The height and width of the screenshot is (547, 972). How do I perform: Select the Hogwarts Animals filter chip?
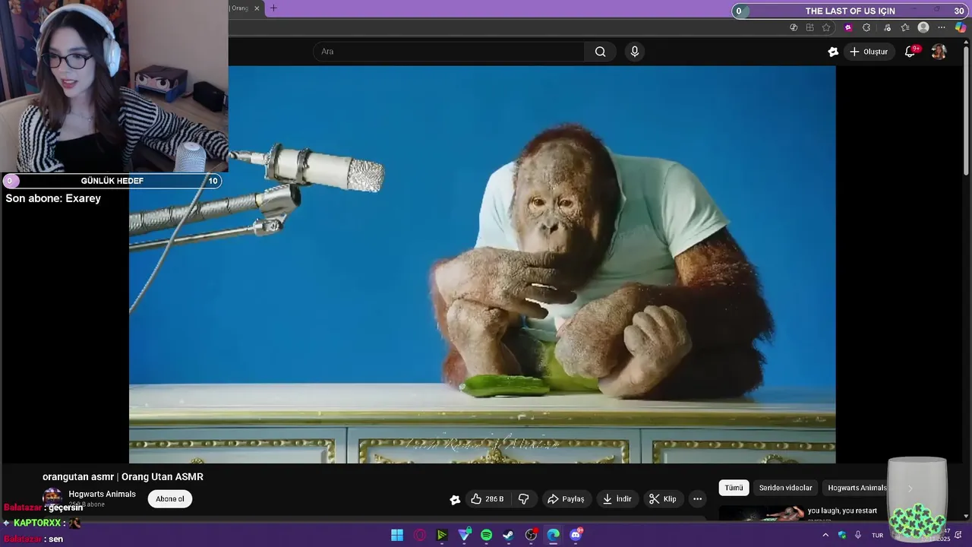[x=857, y=488]
